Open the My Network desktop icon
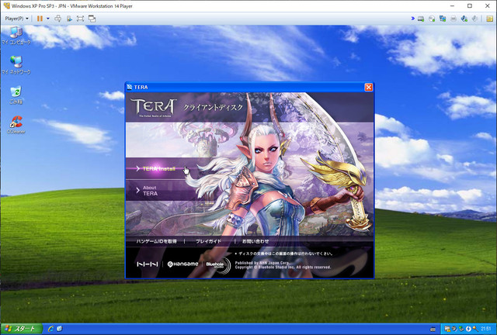This screenshot has height=335, width=497. [16, 65]
